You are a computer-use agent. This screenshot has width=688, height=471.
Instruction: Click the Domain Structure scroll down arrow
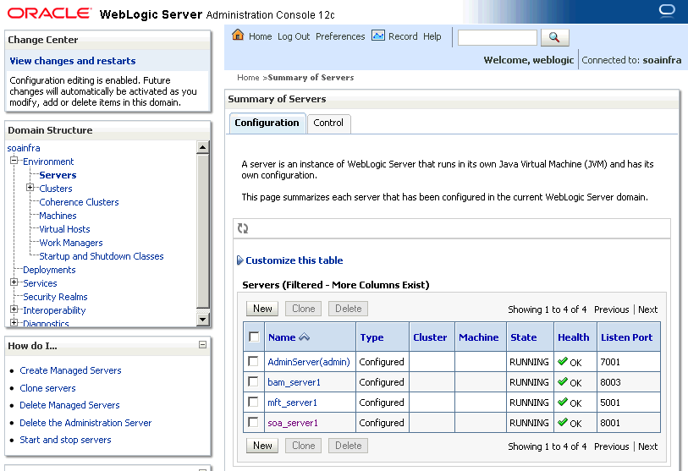point(202,320)
